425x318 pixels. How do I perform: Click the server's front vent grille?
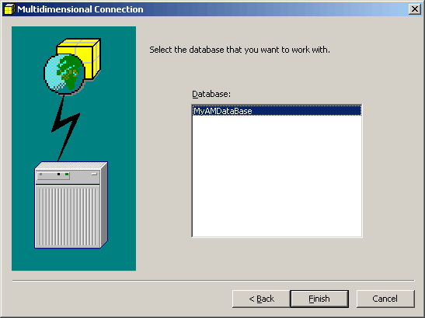[x=68, y=216]
